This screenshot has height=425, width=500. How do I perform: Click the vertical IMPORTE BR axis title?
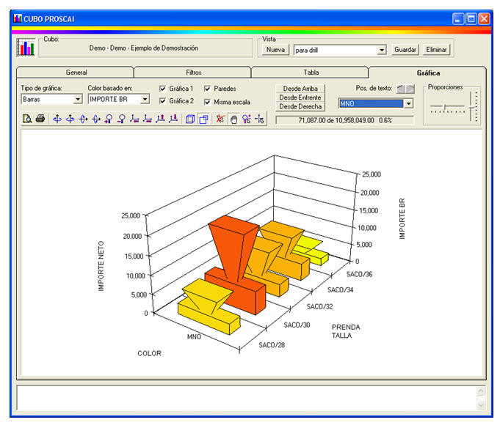402,218
